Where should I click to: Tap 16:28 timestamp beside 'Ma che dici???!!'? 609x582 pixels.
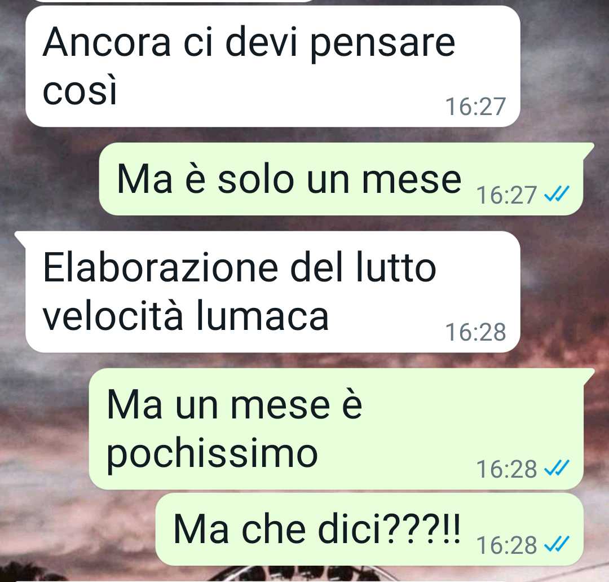click(507, 545)
